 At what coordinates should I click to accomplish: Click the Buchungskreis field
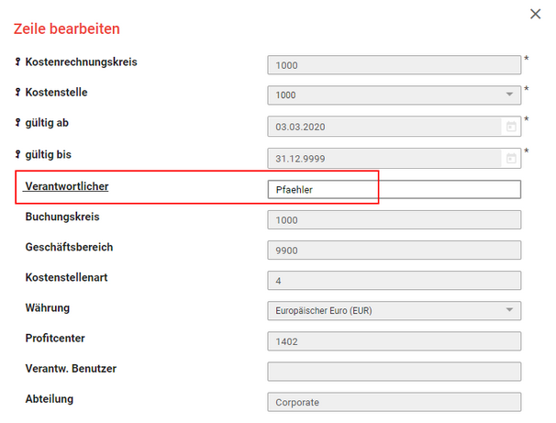pos(395,220)
